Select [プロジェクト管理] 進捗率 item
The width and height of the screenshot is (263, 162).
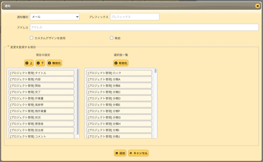tap(41, 105)
